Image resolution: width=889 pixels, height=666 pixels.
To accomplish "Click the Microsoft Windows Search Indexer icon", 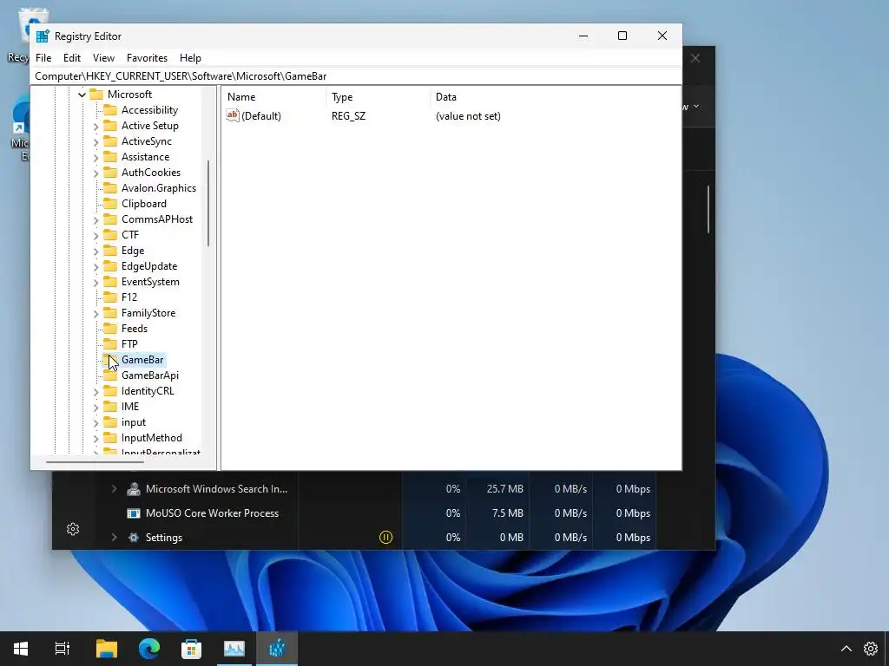I will coord(133,489).
